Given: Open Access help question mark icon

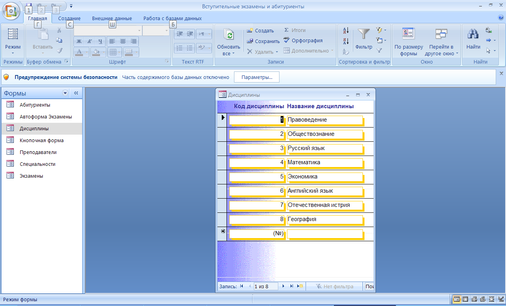Looking at the screenshot, I should [501, 18].
